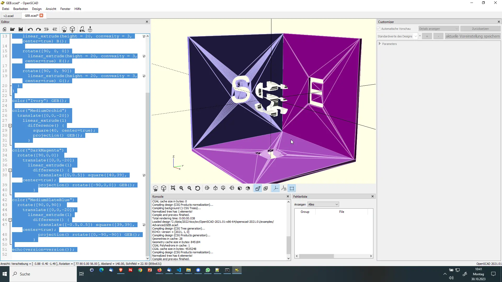This screenshot has width=502, height=282.
Task: Toggle the perspective view button
Action: point(258,188)
